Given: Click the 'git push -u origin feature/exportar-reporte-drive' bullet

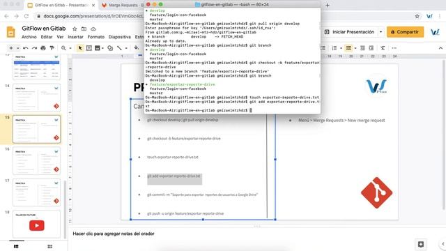Looking at the screenshot, I should [185, 213].
